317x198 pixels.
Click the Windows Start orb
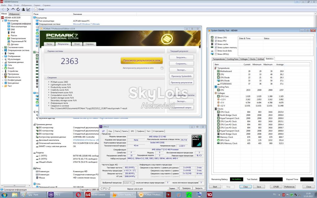(4, 195)
